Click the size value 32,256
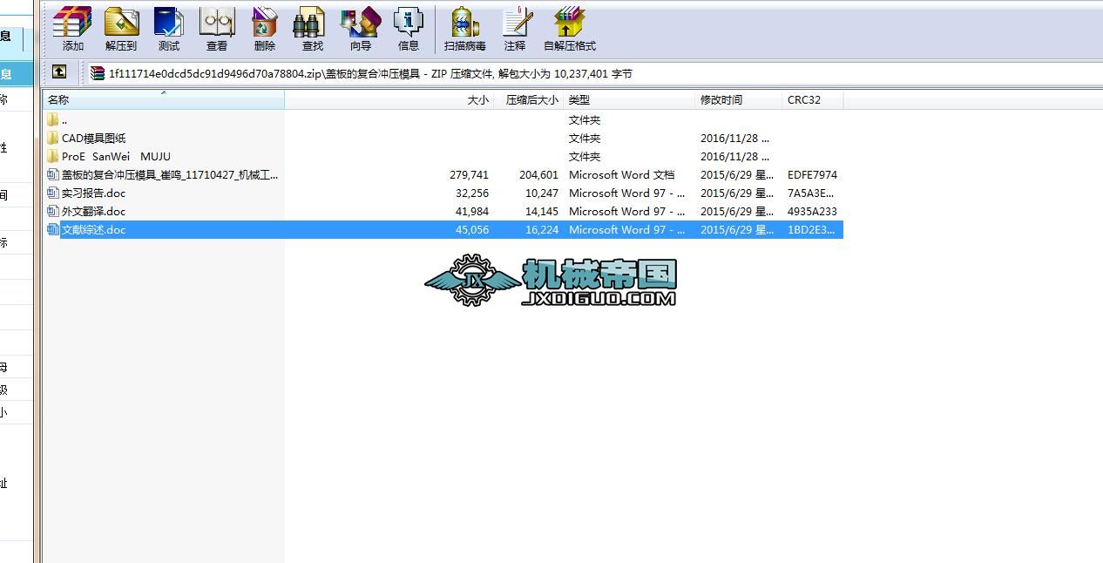The width and height of the screenshot is (1103, 563). coord(472,193)
